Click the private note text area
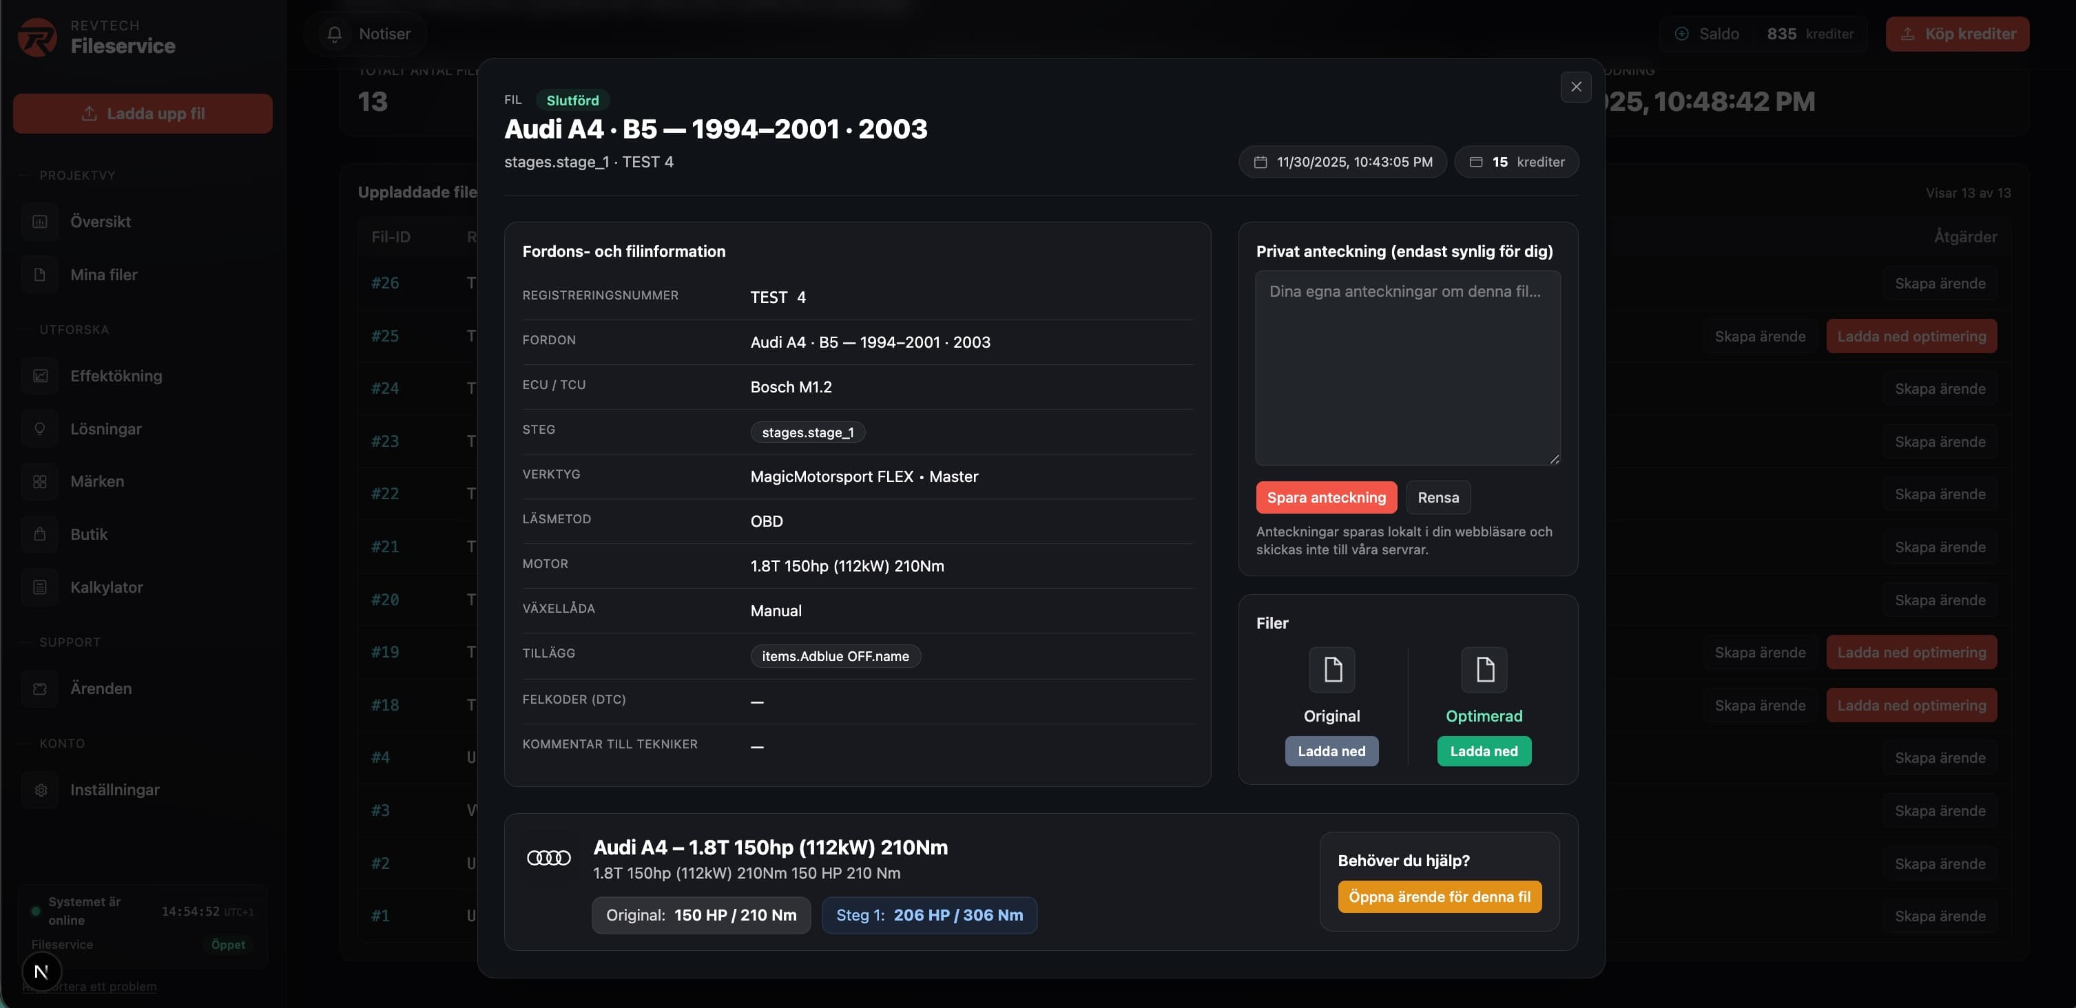The width and height of the screenshot is (2076, 1008). [x=1407, y=368]
